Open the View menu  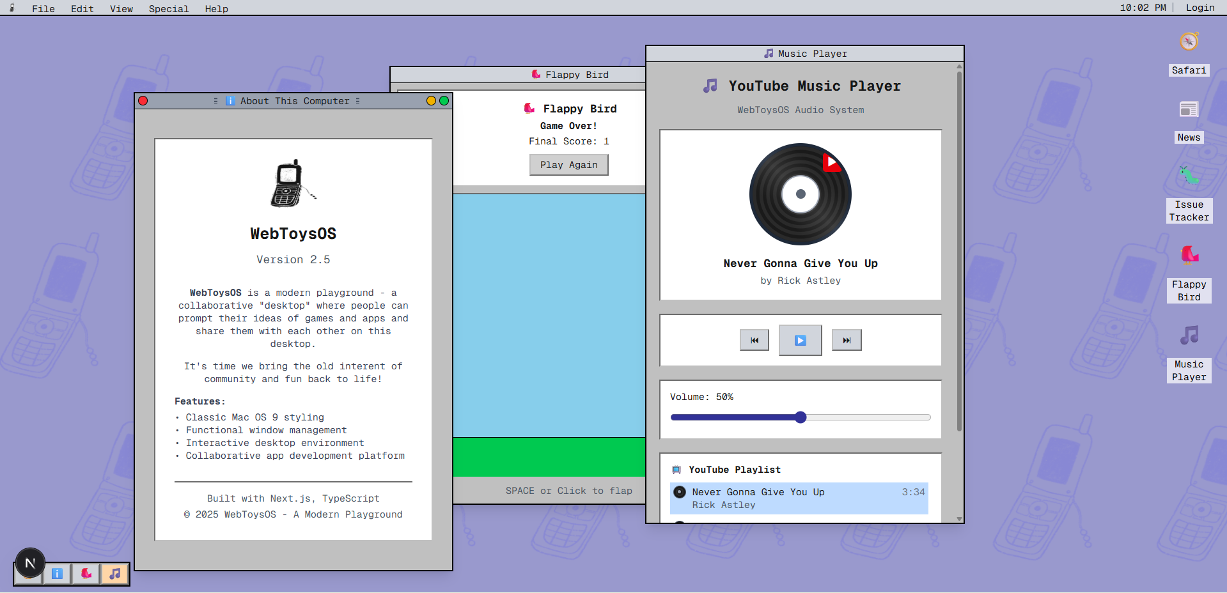point(121,8)
